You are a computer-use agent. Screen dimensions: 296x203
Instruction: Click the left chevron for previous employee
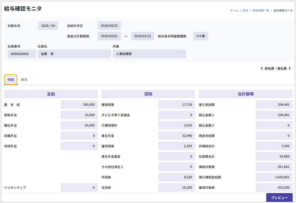tap(261, 69)
